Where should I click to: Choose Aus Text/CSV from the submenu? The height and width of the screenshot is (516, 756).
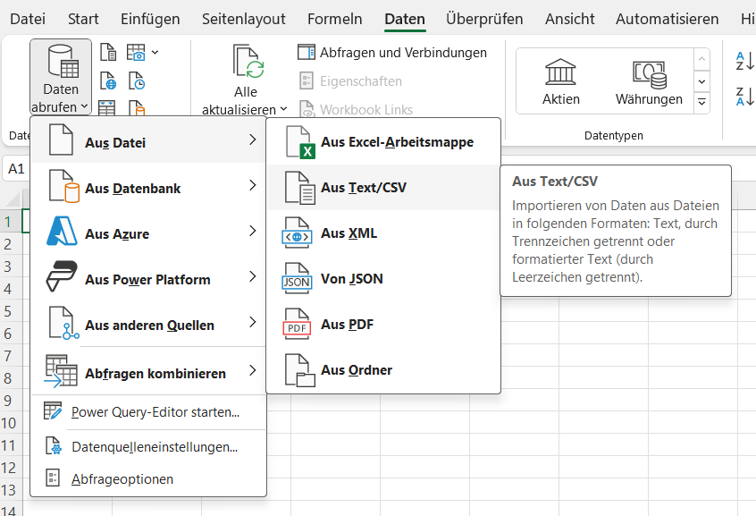click(x=383, y=187)
